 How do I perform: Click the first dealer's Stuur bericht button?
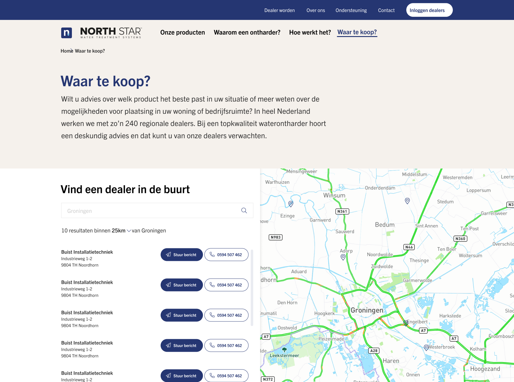point(182,255)
